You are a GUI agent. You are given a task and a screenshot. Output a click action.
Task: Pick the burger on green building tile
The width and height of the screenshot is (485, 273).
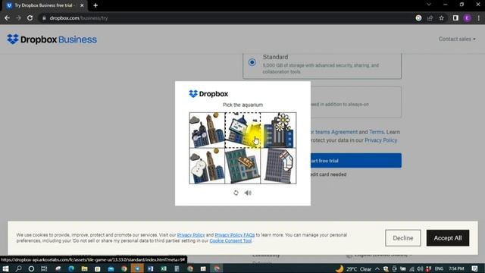coord(242,166)
